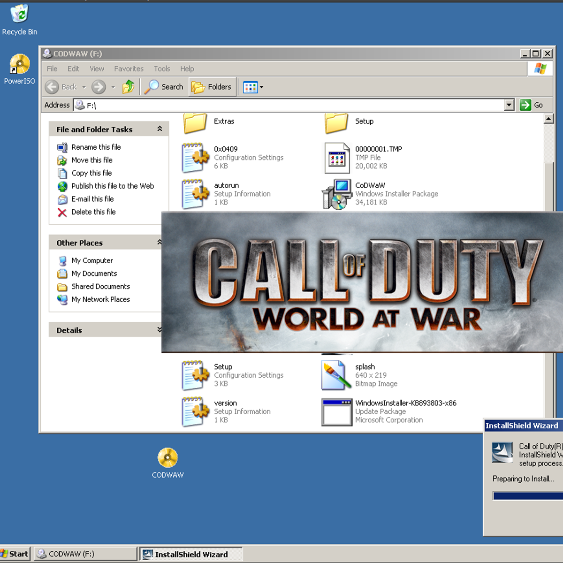
Task: Click the Windows flag logo in Explorer
Action: 540,68
